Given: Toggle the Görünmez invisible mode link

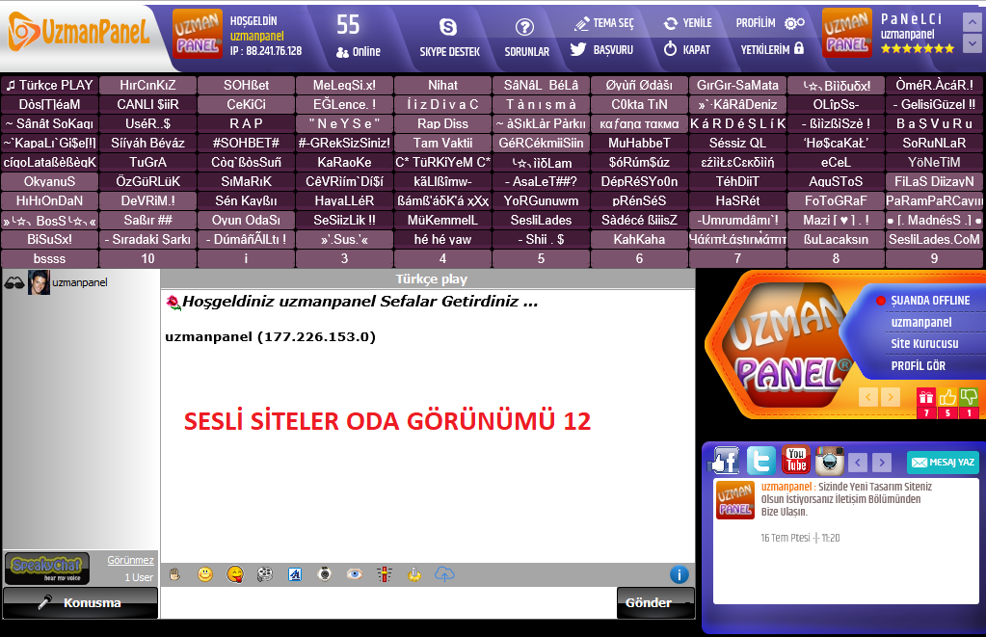Looking at the screenshot, I should pos(130,560).
